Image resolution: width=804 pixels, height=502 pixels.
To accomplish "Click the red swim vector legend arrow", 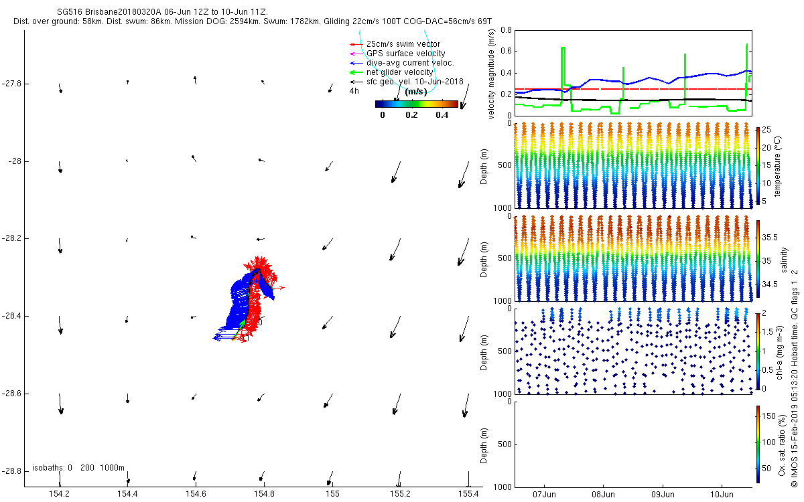I will click(x=354, y=44).
